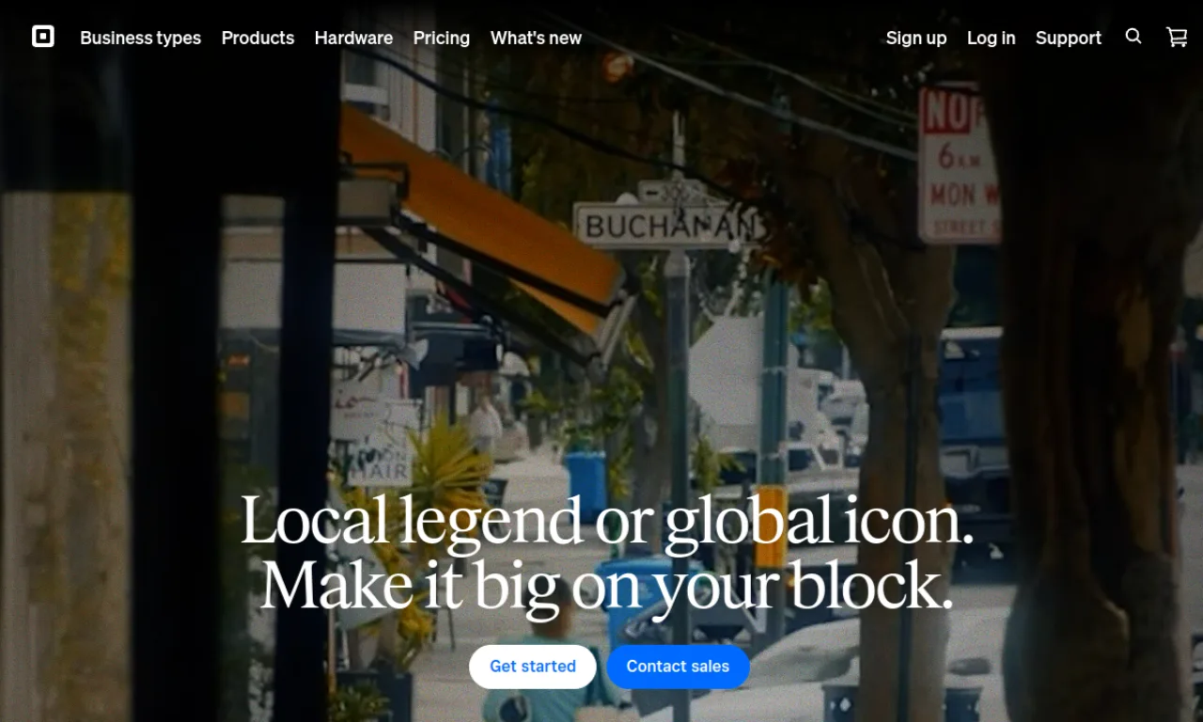The width and height of the screenshot is (1203, 722).
Task: Open the search magnifier icon
Action: click(1133, 37)
